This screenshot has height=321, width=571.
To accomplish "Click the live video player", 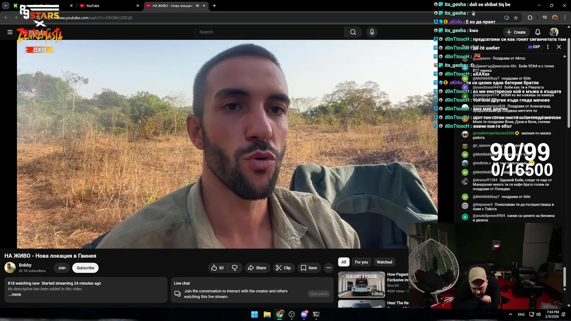I will (x=227, y=144).
